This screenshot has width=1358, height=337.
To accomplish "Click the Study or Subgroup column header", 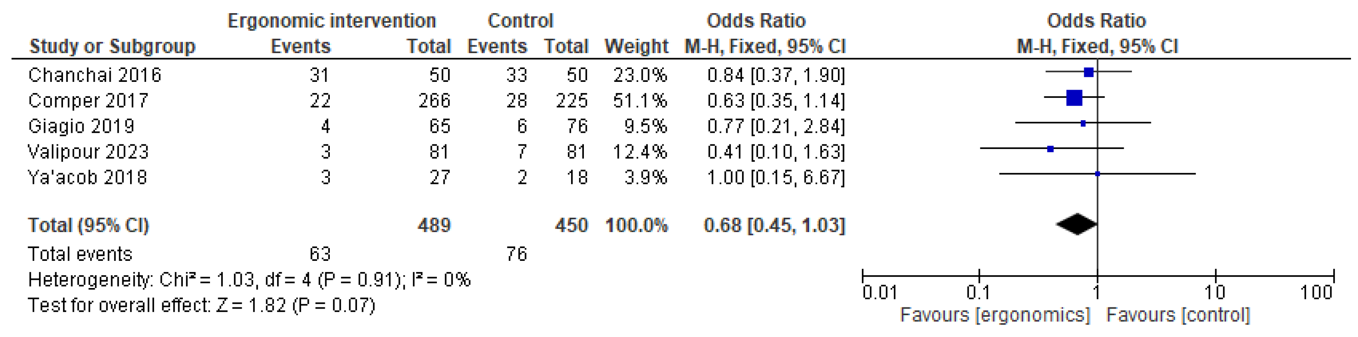I will [x=112, y=46].
